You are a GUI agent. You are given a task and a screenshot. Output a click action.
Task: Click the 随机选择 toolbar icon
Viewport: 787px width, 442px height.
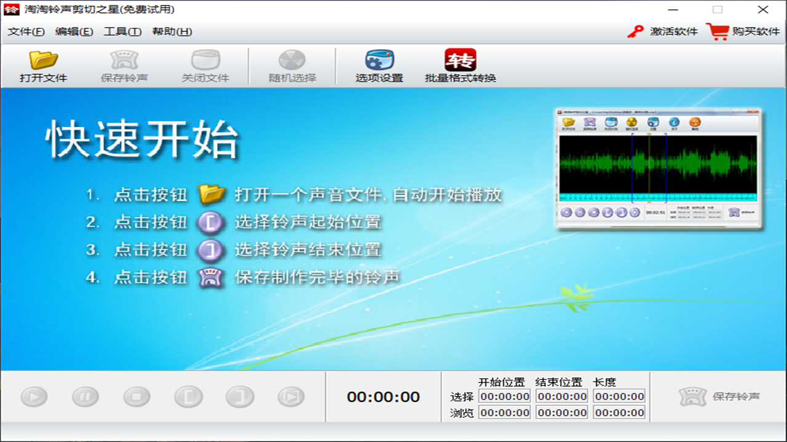coord(292,66)
